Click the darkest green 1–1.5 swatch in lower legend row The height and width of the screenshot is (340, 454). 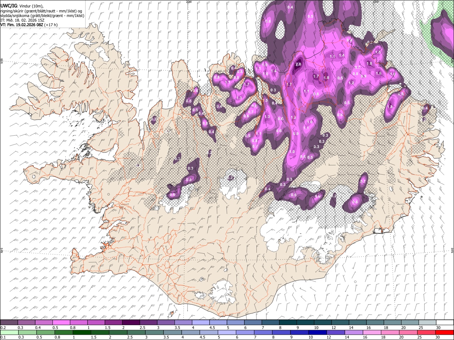point(82,333)
